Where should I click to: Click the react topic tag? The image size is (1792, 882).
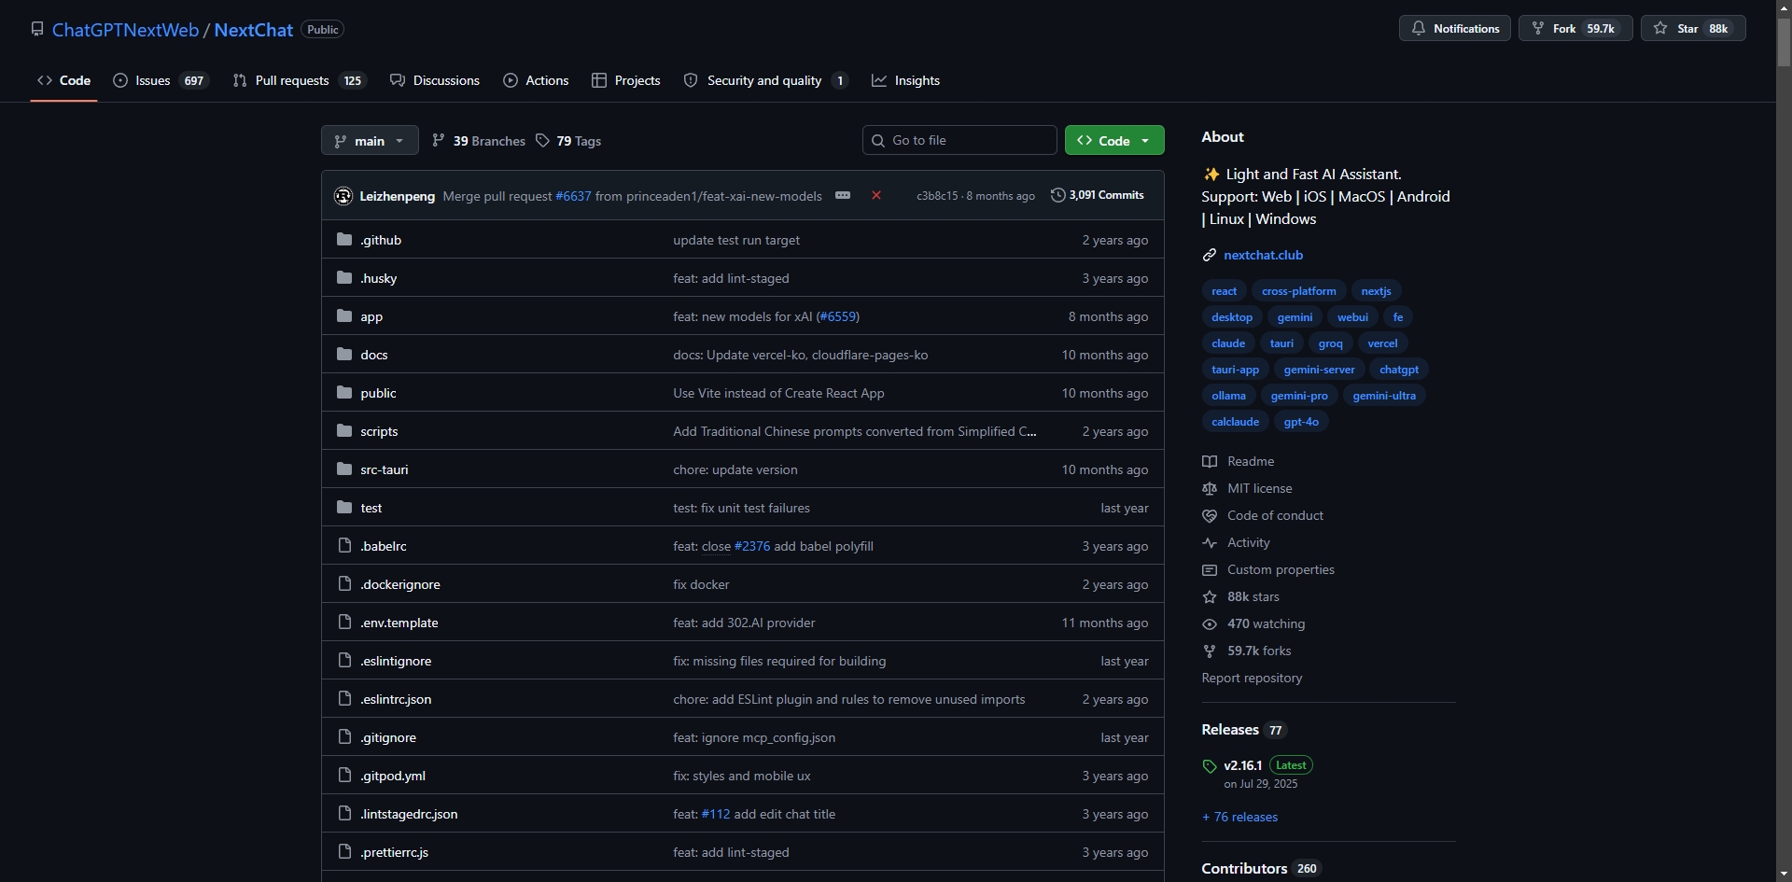1224,291
